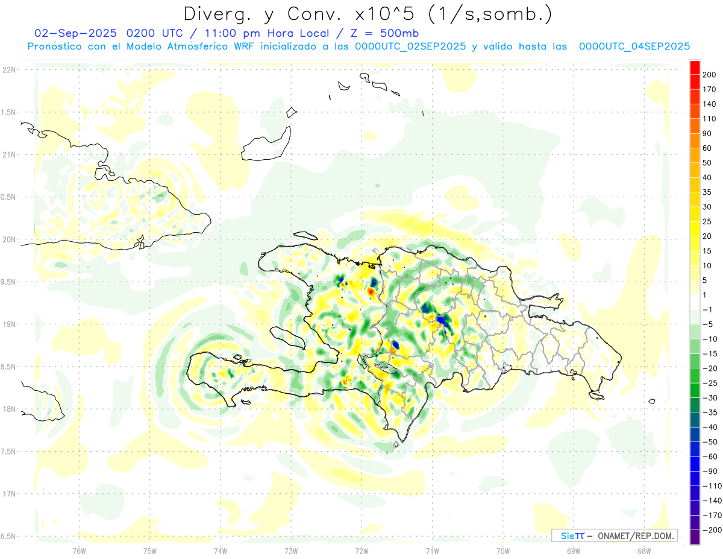Viewport: 723px width, 559px height.
Task: Click the '90' value on the color scale
Action: (x=707, y=134)
